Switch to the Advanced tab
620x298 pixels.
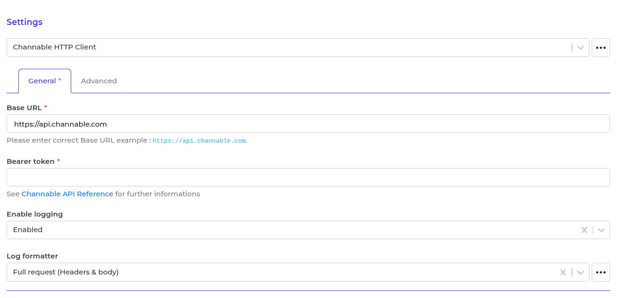(99, 81)
